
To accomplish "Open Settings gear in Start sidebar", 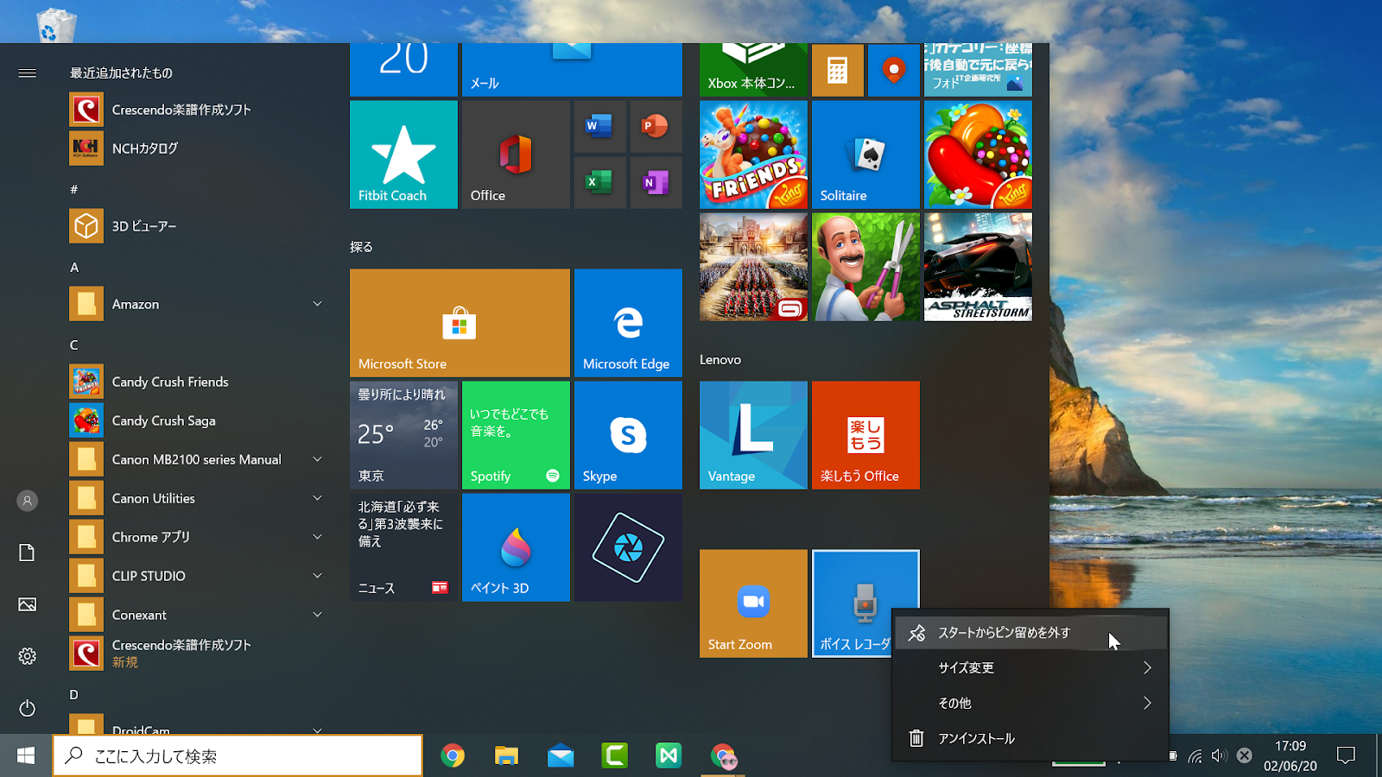I will [x=27, y=656].
